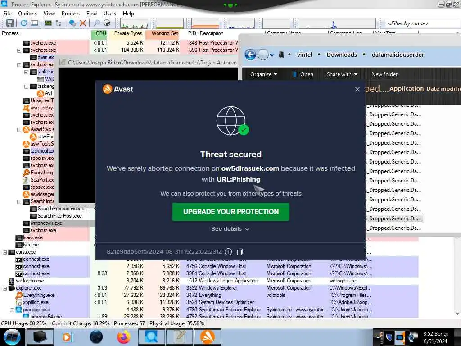This screenshot has width=461, height=346.
Task: Collapse the csrss.exe tree node
Action: 5,252
